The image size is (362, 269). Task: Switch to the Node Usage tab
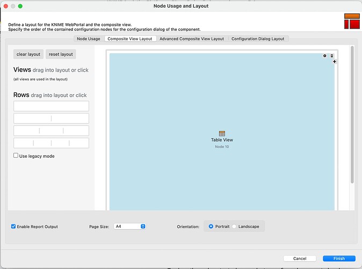(x=89, y=39)
